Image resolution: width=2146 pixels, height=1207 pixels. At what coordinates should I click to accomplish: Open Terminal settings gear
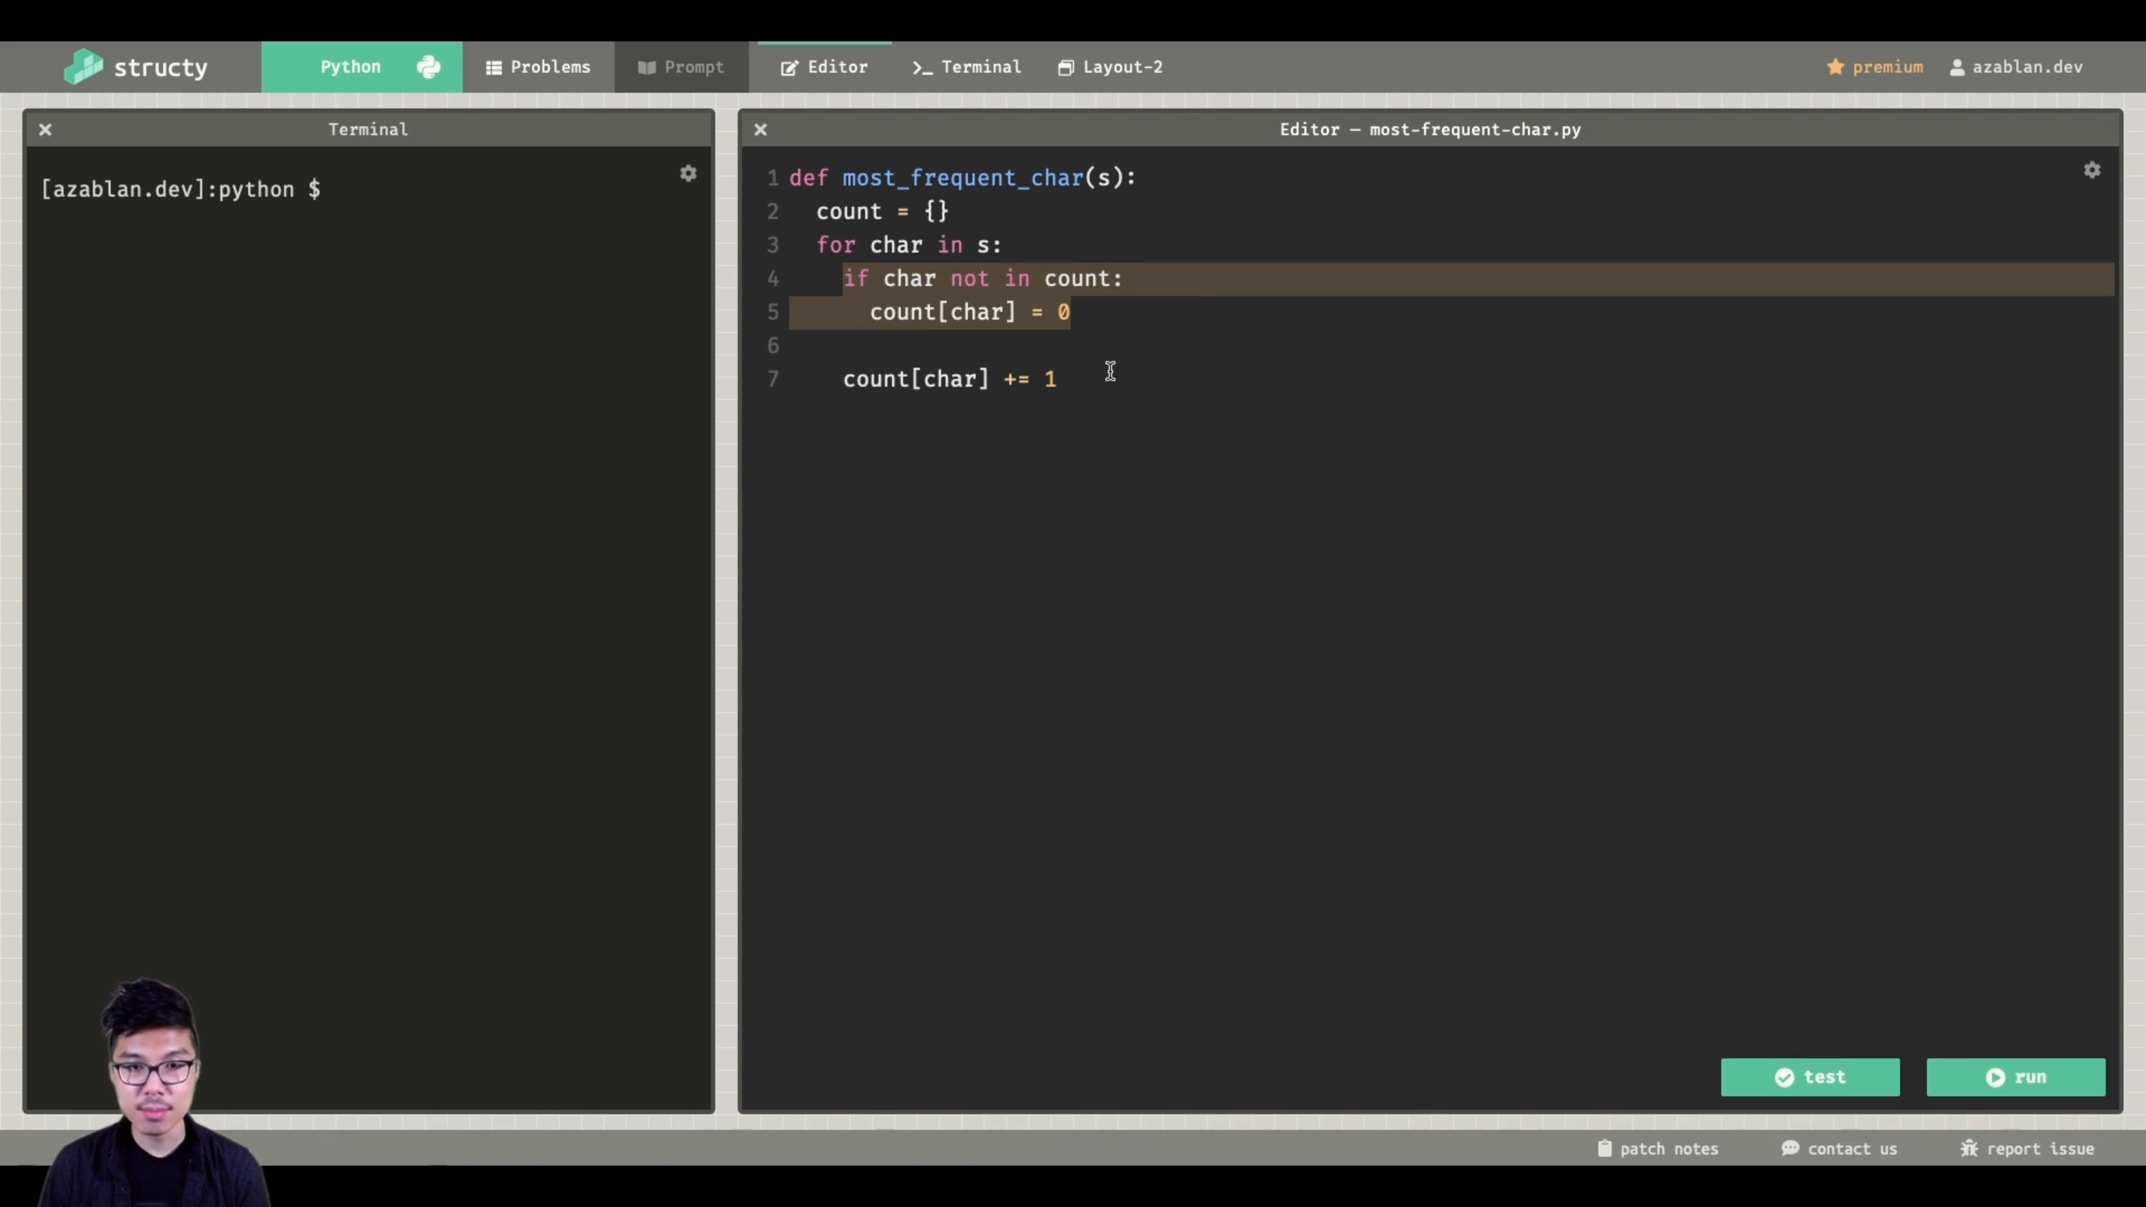688,174
